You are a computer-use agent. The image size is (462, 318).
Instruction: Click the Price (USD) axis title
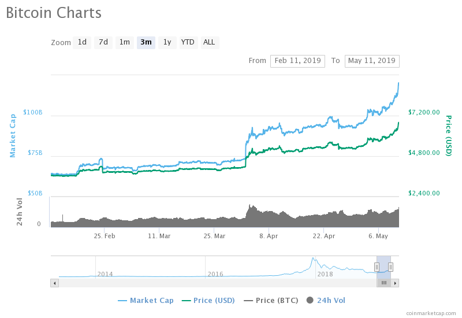(x=449, y=136)
